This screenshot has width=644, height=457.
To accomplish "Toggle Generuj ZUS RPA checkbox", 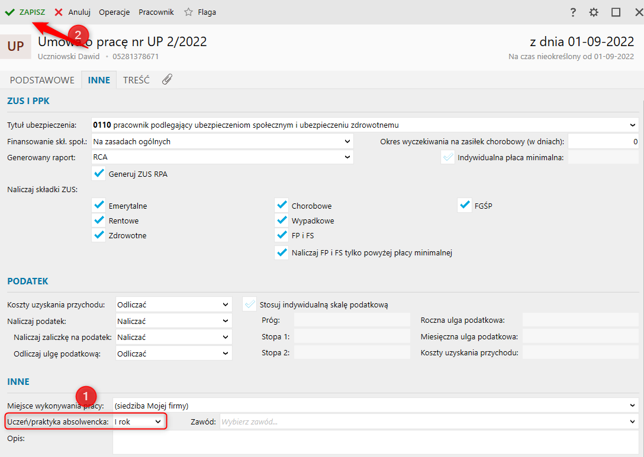I will click(x=99, y=174).
